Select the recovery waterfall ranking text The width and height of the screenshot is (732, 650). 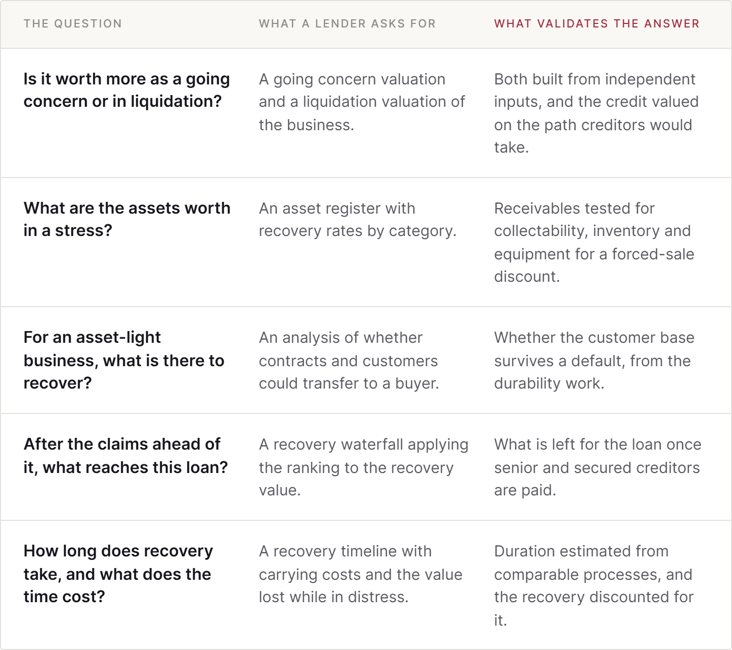tap(363, 467)
